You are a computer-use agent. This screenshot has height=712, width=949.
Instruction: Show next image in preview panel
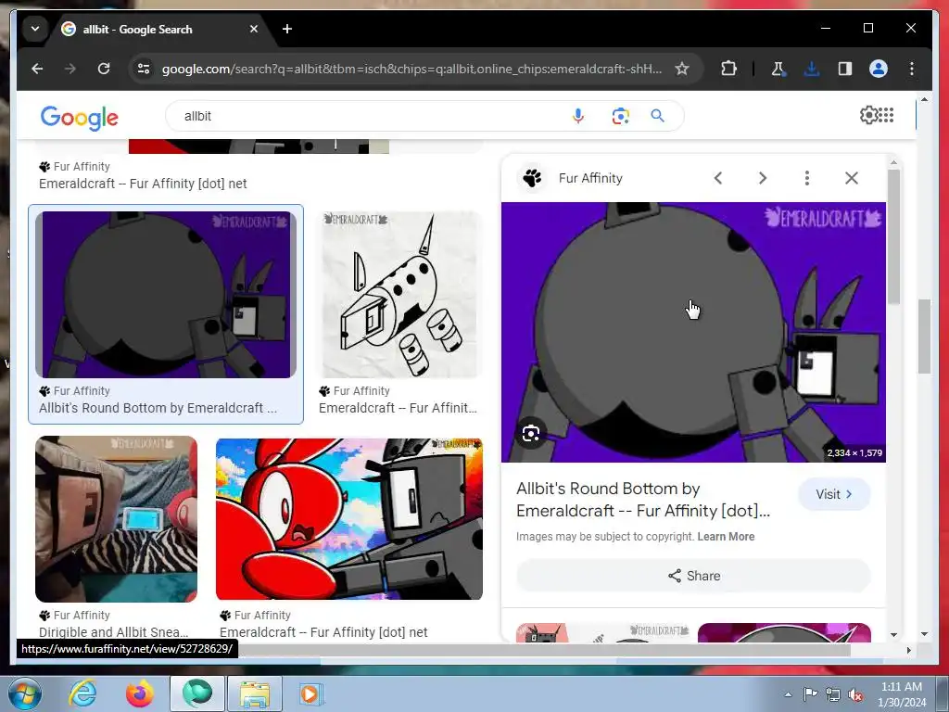[763, 178]
